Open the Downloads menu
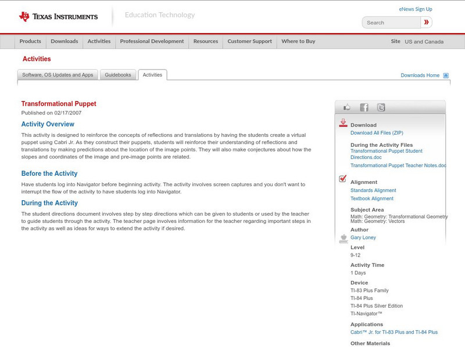Screen dimensions: 465x347 click(65, 41)
